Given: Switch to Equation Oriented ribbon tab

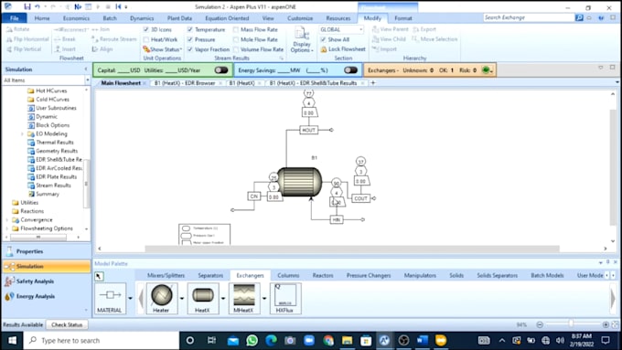Looking at the screenshot, I should click(x=227, y=18).
